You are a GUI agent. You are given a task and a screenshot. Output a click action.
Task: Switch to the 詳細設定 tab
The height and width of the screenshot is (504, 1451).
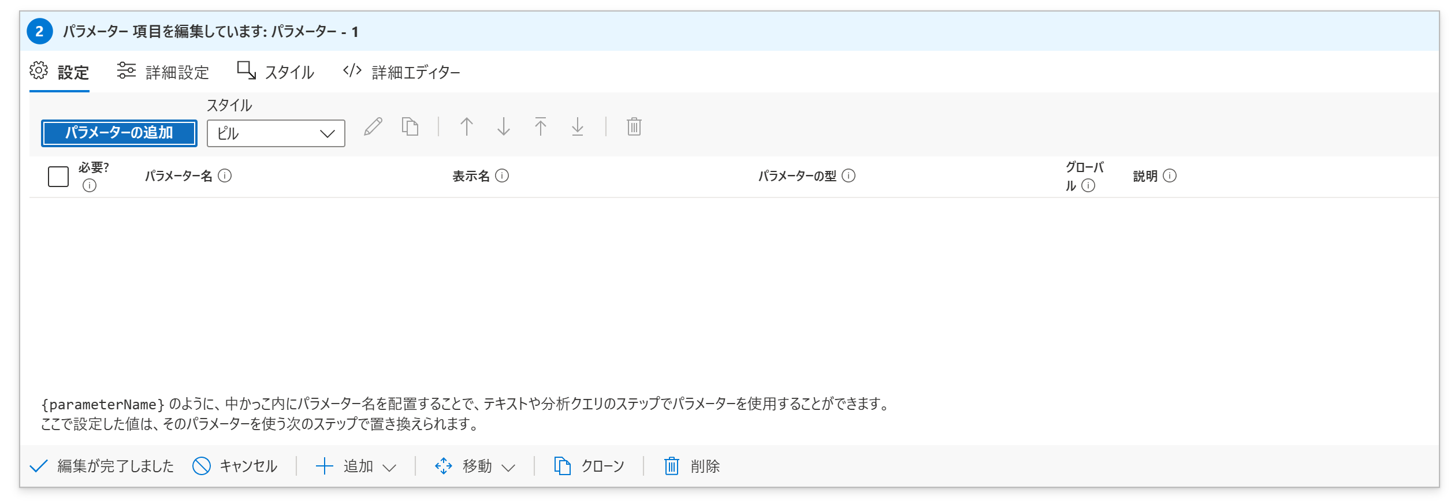tap(163, 72)
